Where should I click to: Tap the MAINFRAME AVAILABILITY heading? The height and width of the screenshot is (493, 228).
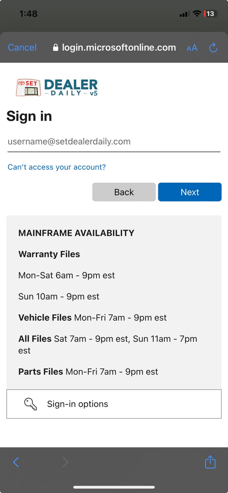(76, 233)
